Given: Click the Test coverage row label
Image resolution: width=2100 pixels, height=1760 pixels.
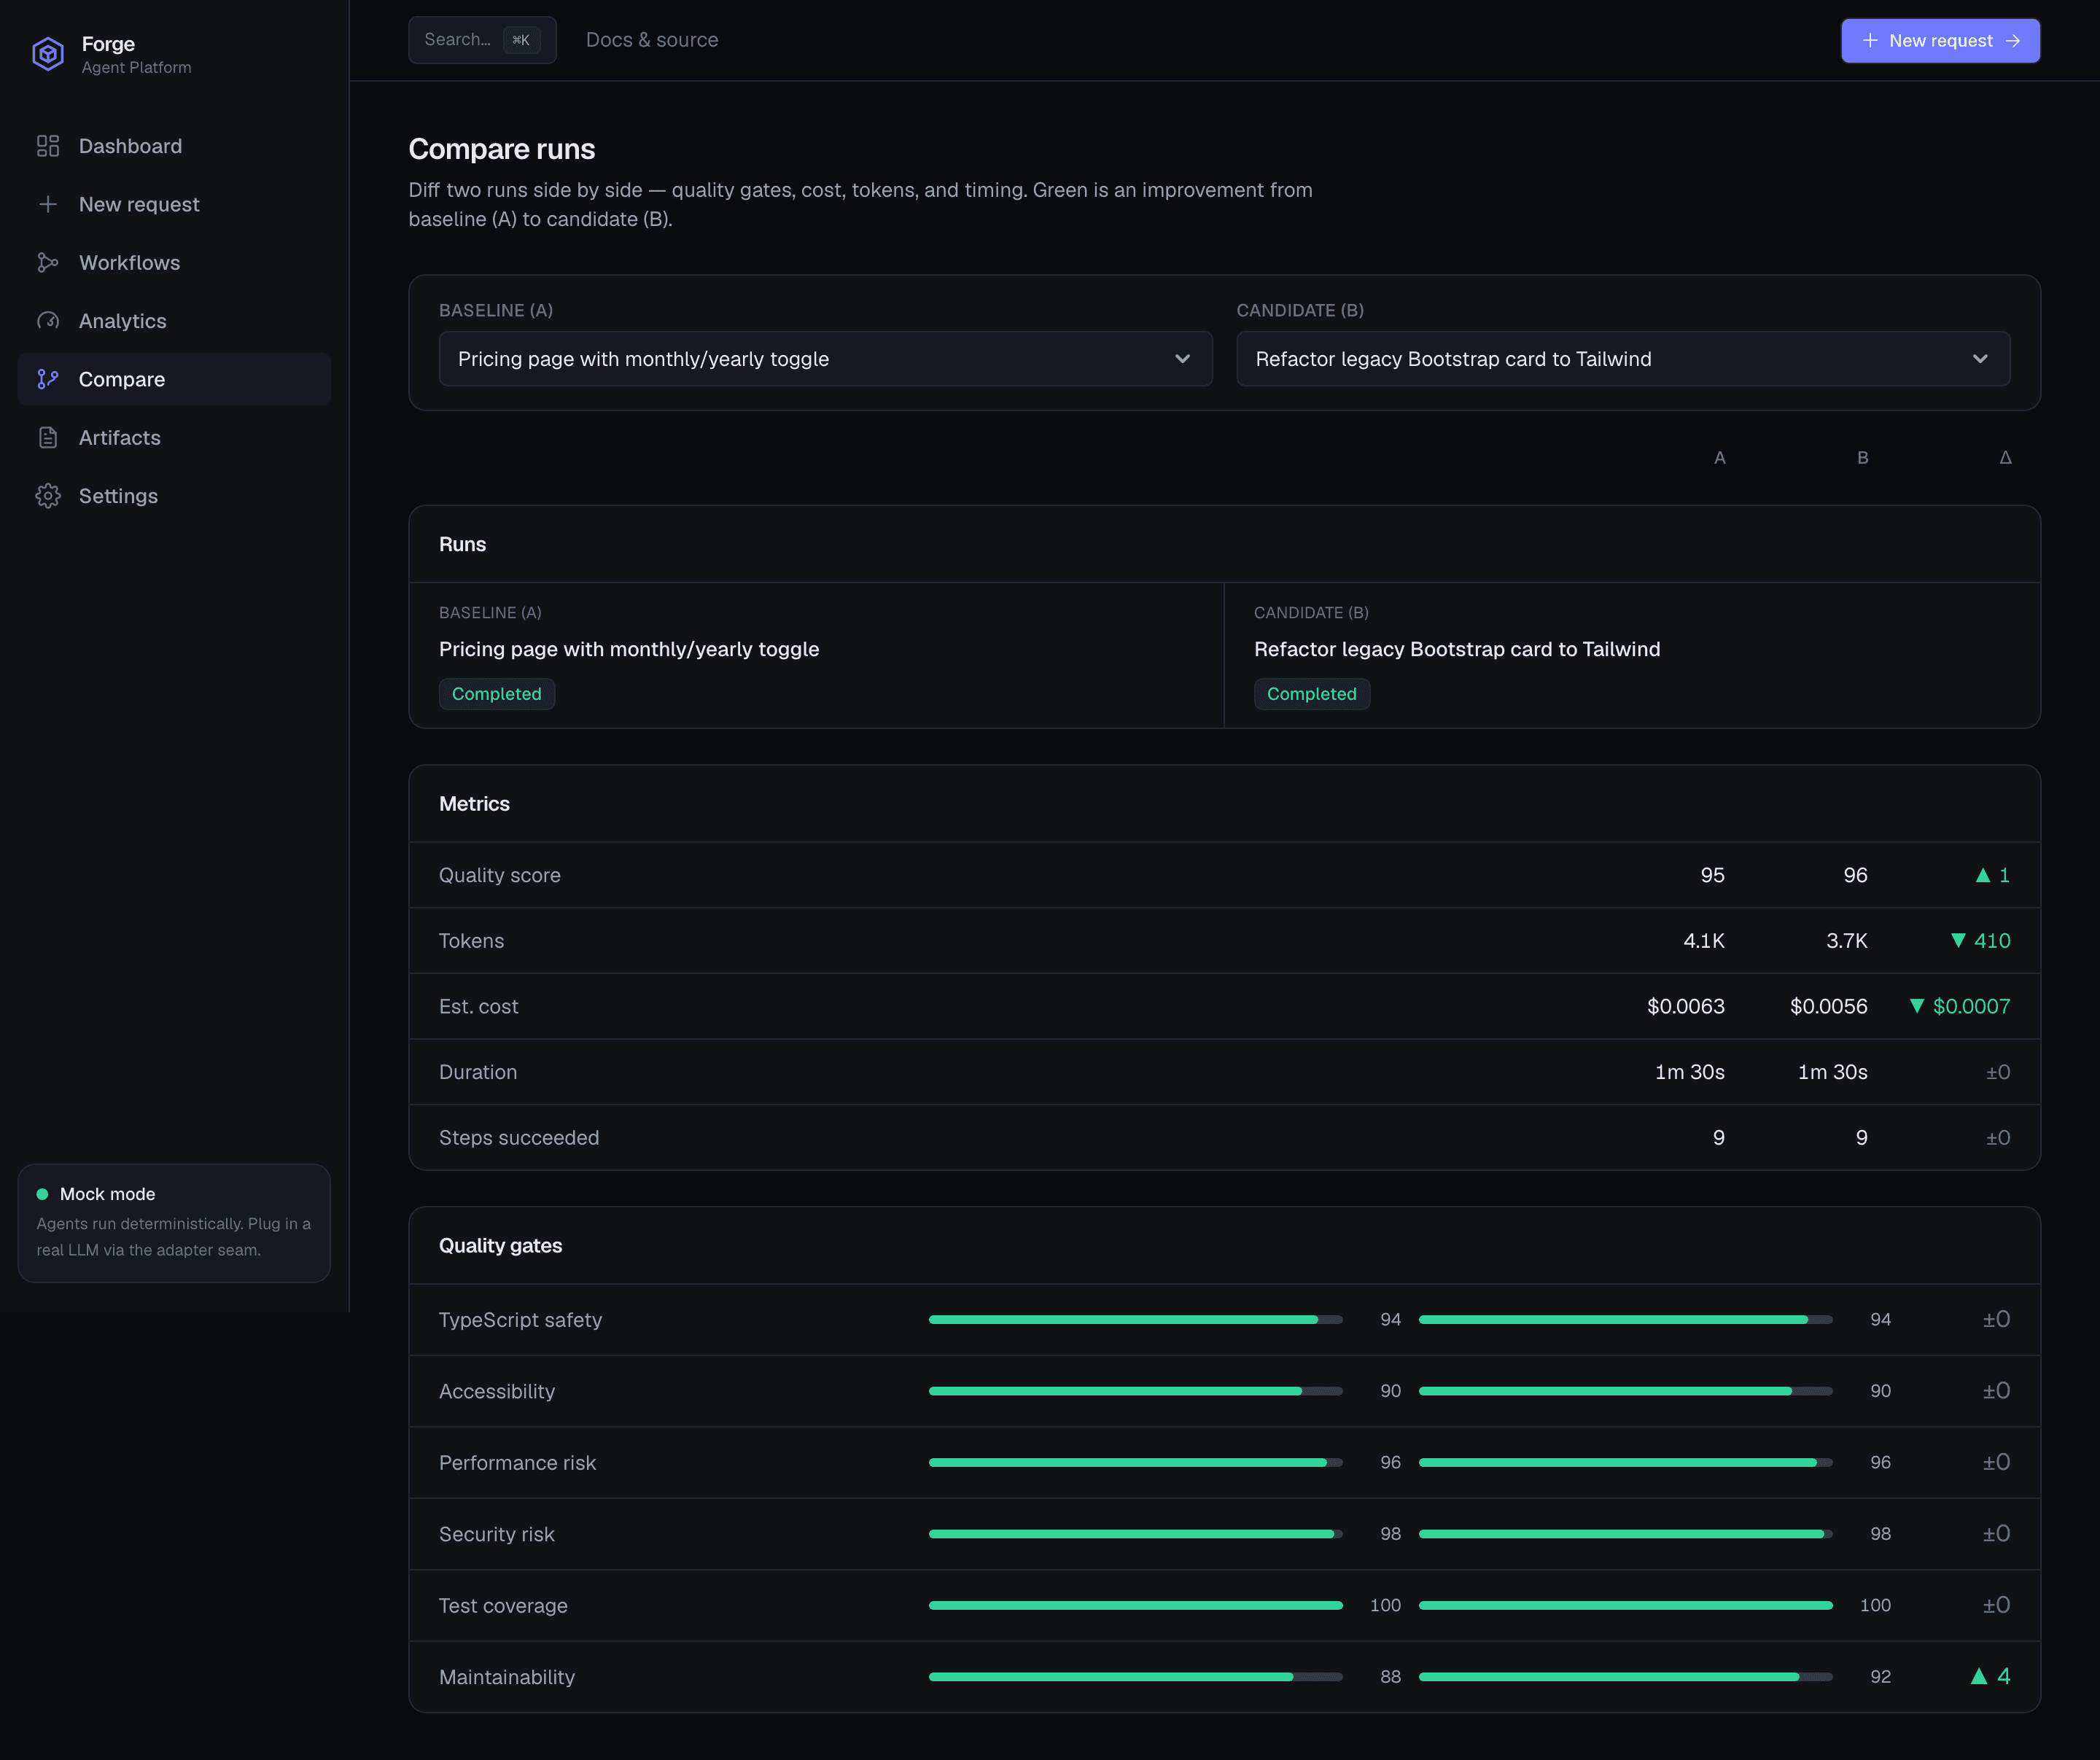Looking at the screenshot, I should 503,1605.
